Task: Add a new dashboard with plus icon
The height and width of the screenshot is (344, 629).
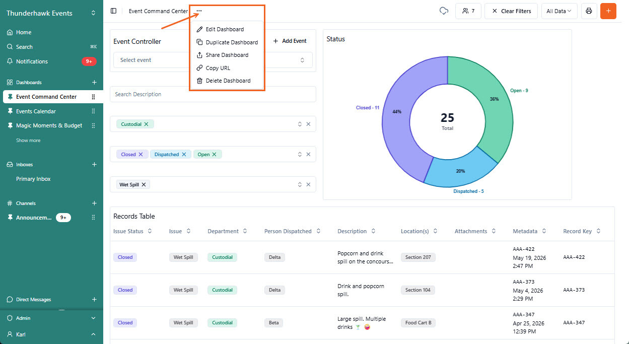Action: (x=94, y=82)
